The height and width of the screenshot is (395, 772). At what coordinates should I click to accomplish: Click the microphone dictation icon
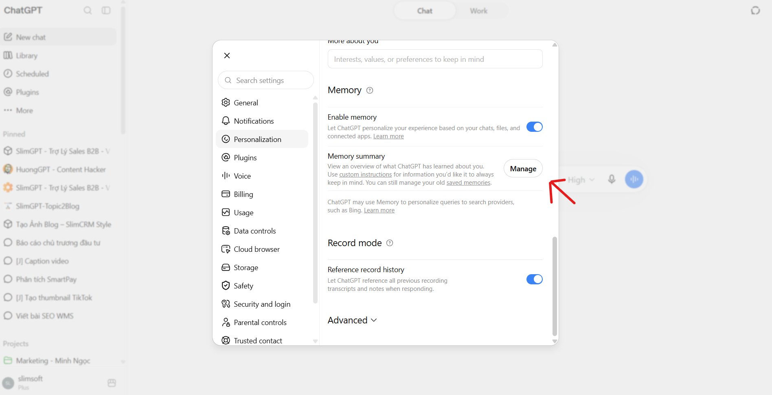click(x=612, y=179)
